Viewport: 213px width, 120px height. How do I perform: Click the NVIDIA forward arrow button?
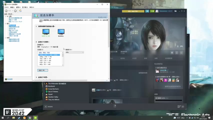(15, 11)
